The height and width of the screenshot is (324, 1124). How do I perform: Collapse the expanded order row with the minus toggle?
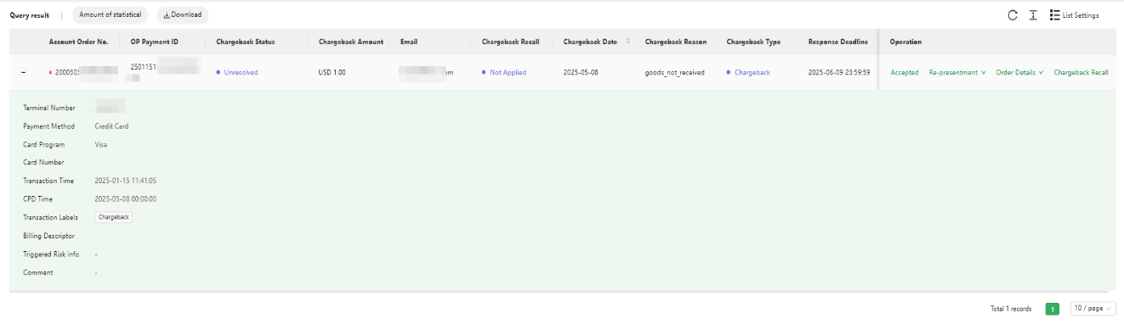pos(23,72)
